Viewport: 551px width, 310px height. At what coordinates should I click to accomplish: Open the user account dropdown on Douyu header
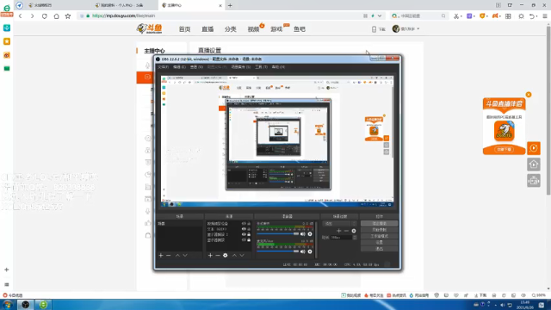406,28
